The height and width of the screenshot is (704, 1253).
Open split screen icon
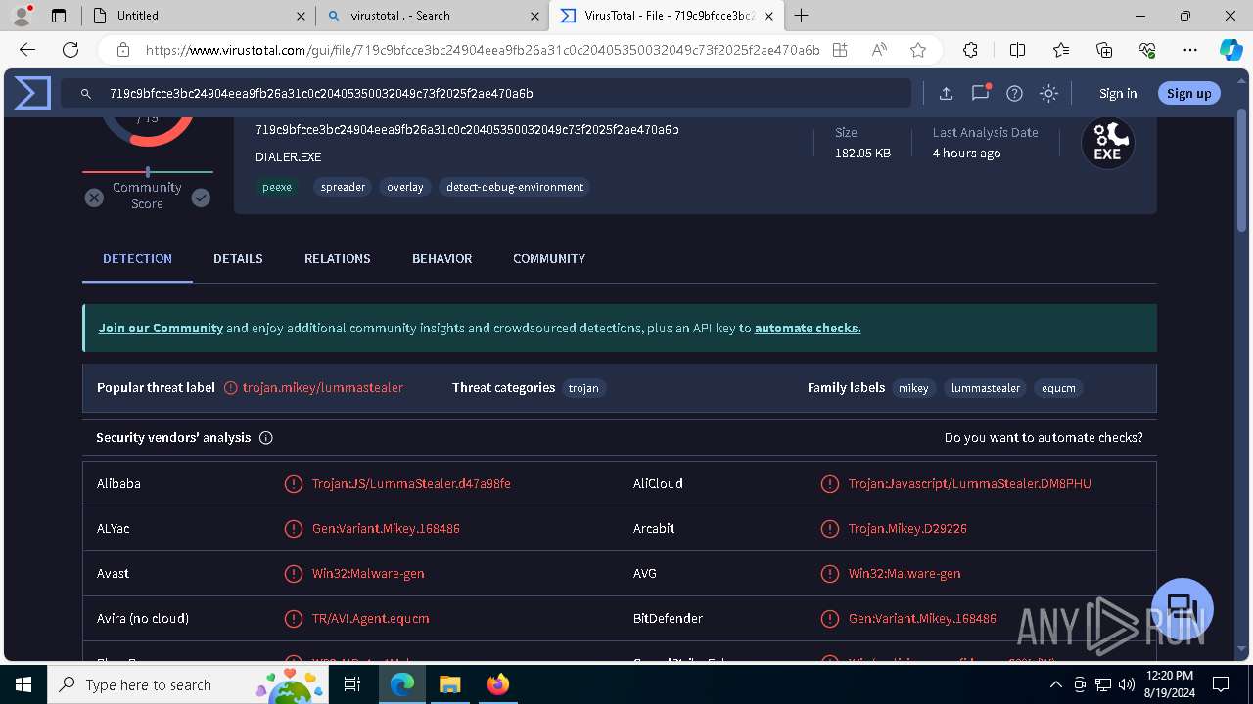(1017, 50)
